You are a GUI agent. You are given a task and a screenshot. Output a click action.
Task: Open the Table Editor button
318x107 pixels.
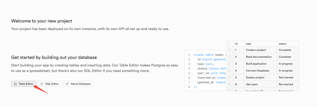pos(24,84)
